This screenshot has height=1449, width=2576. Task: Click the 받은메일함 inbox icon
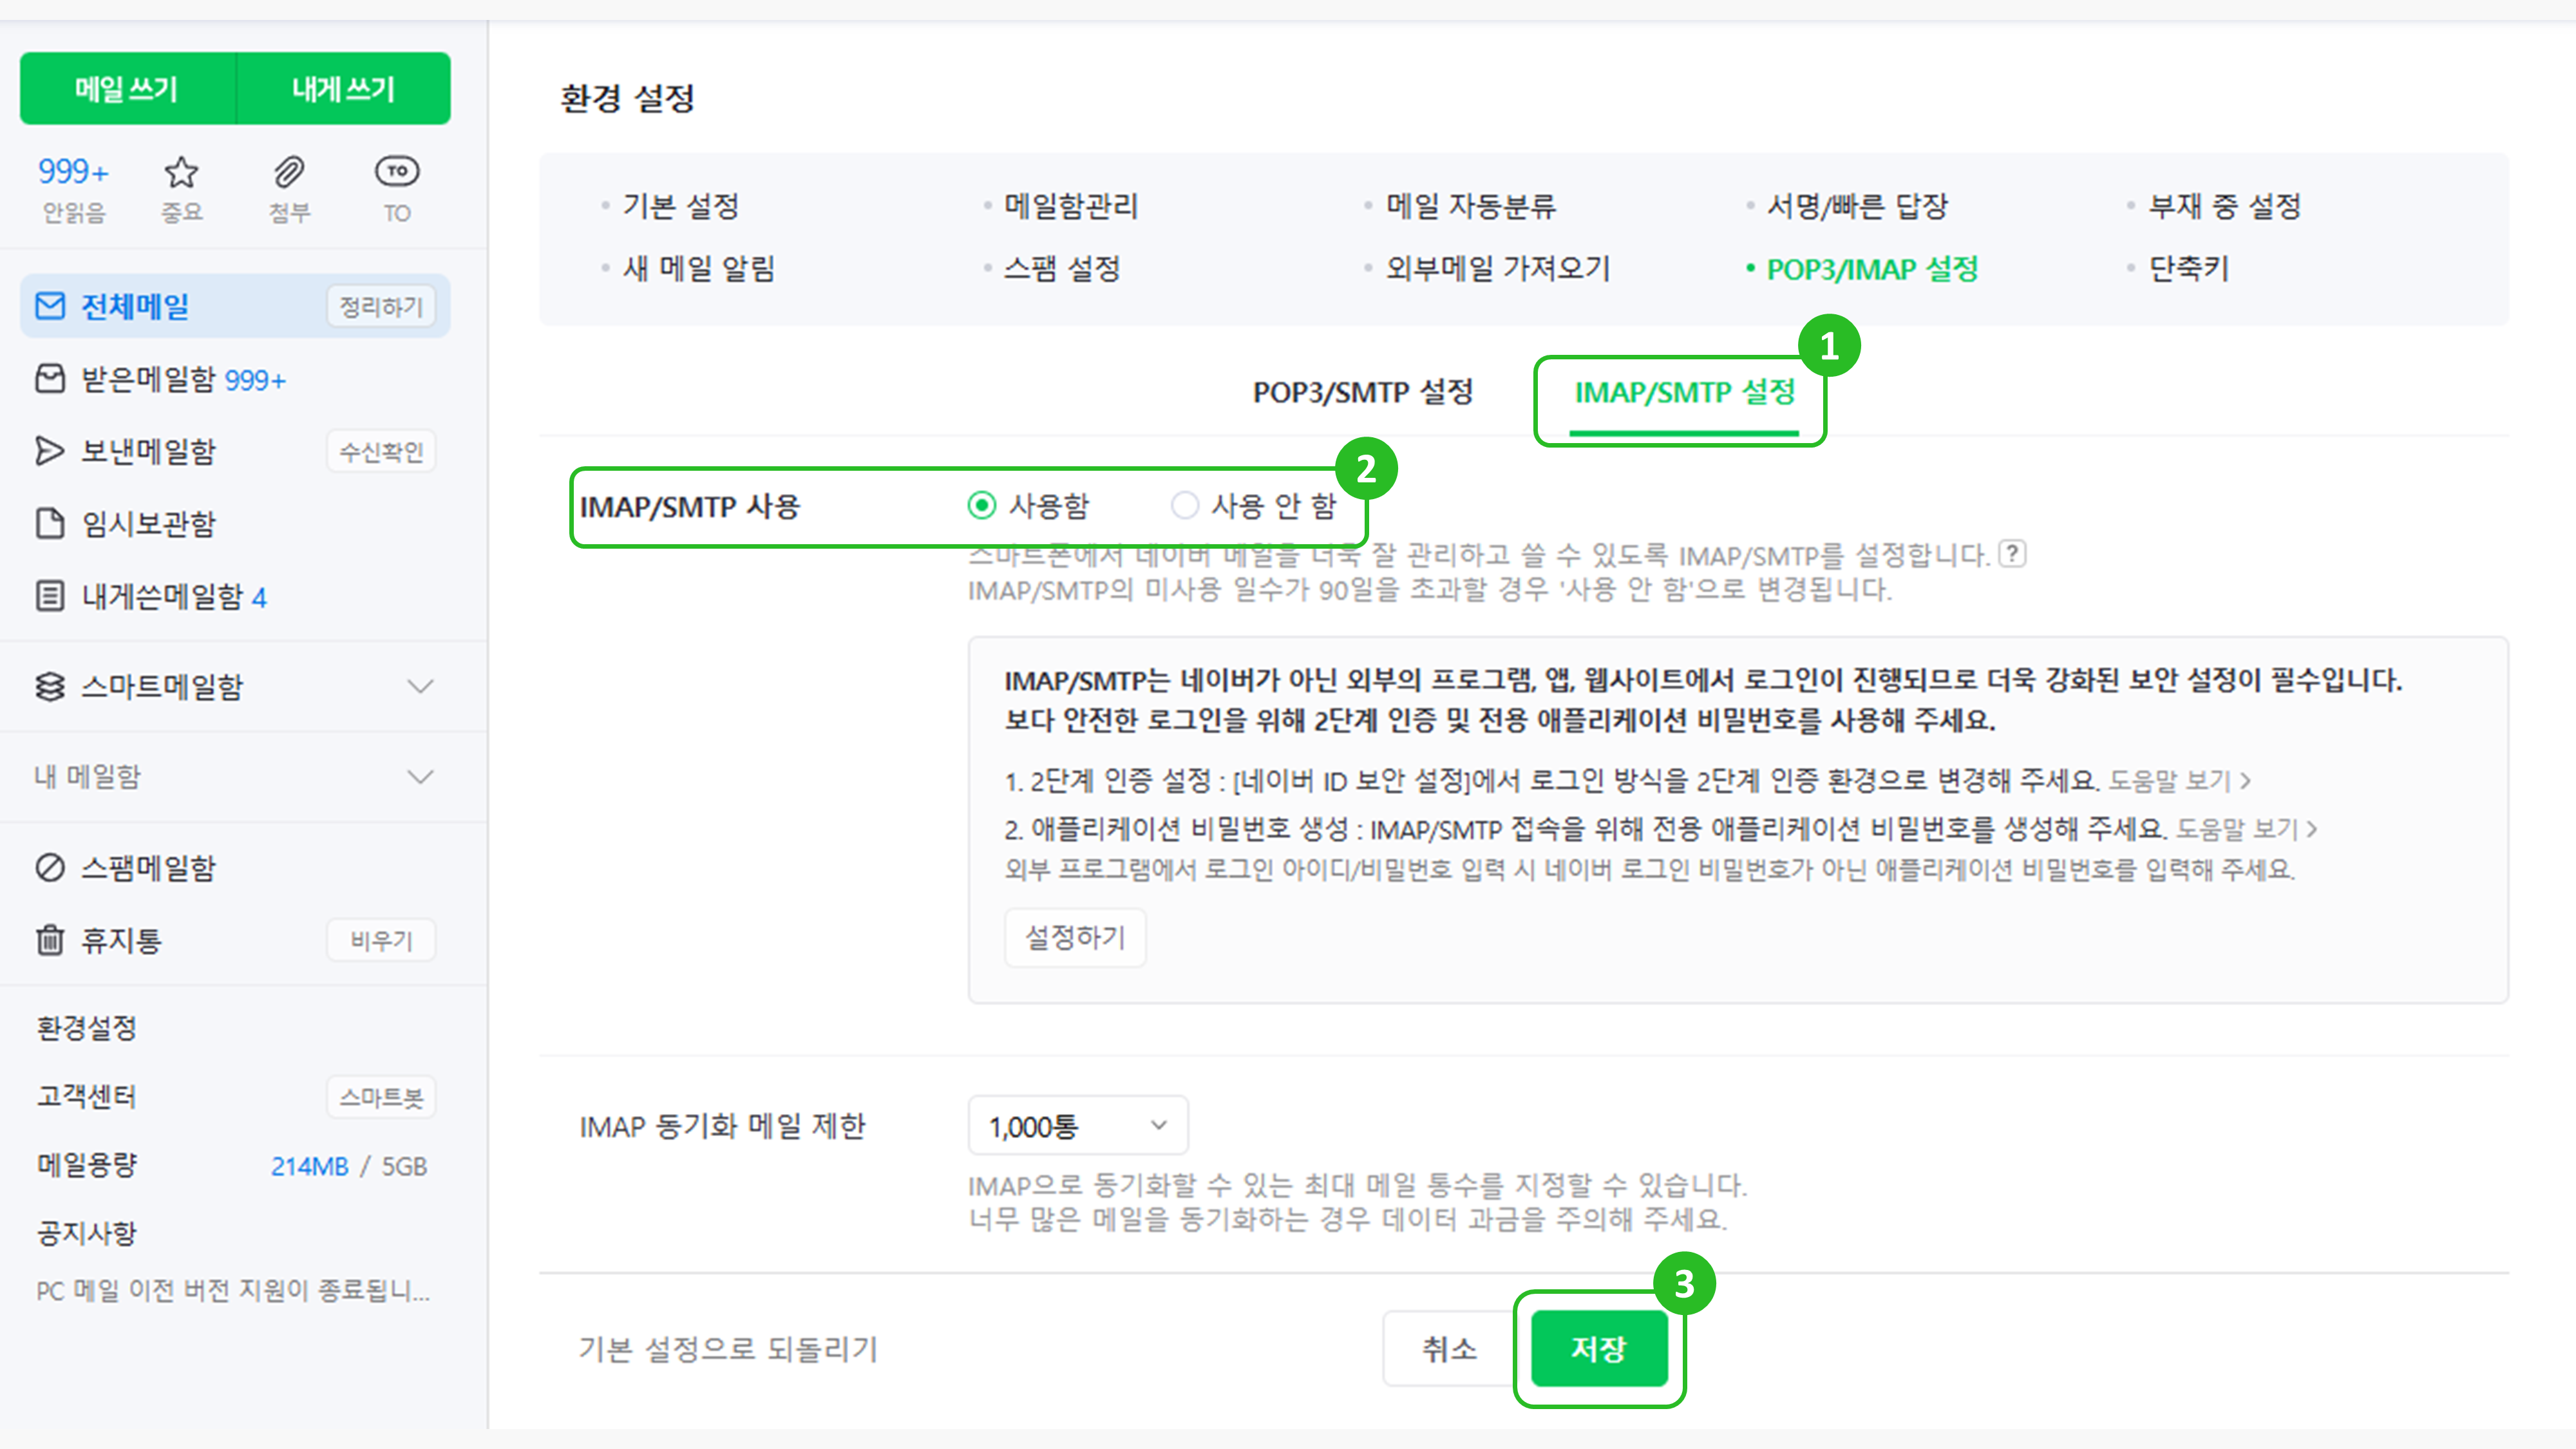[x=50, y=379]
